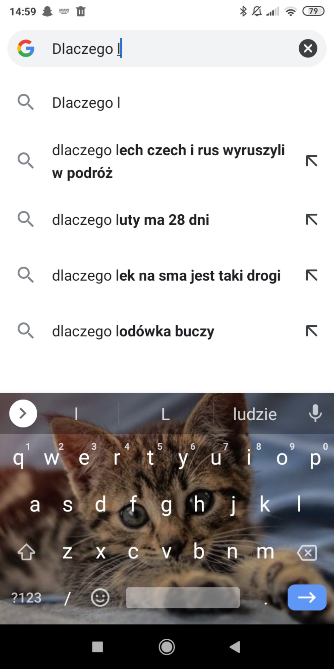Screen dimensions: 334x669
Task: Insert 'lek na sma' suggestion via arrow icon
Action: (312, 275)
